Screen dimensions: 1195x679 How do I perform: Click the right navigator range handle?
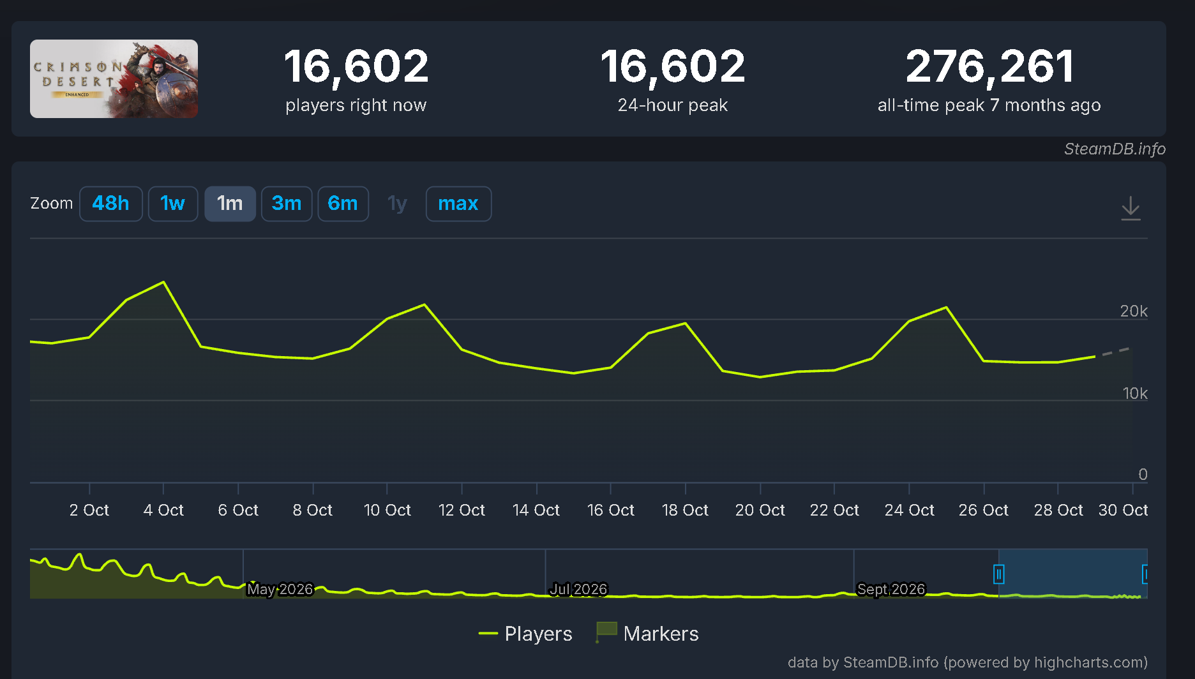(1145, 574)
